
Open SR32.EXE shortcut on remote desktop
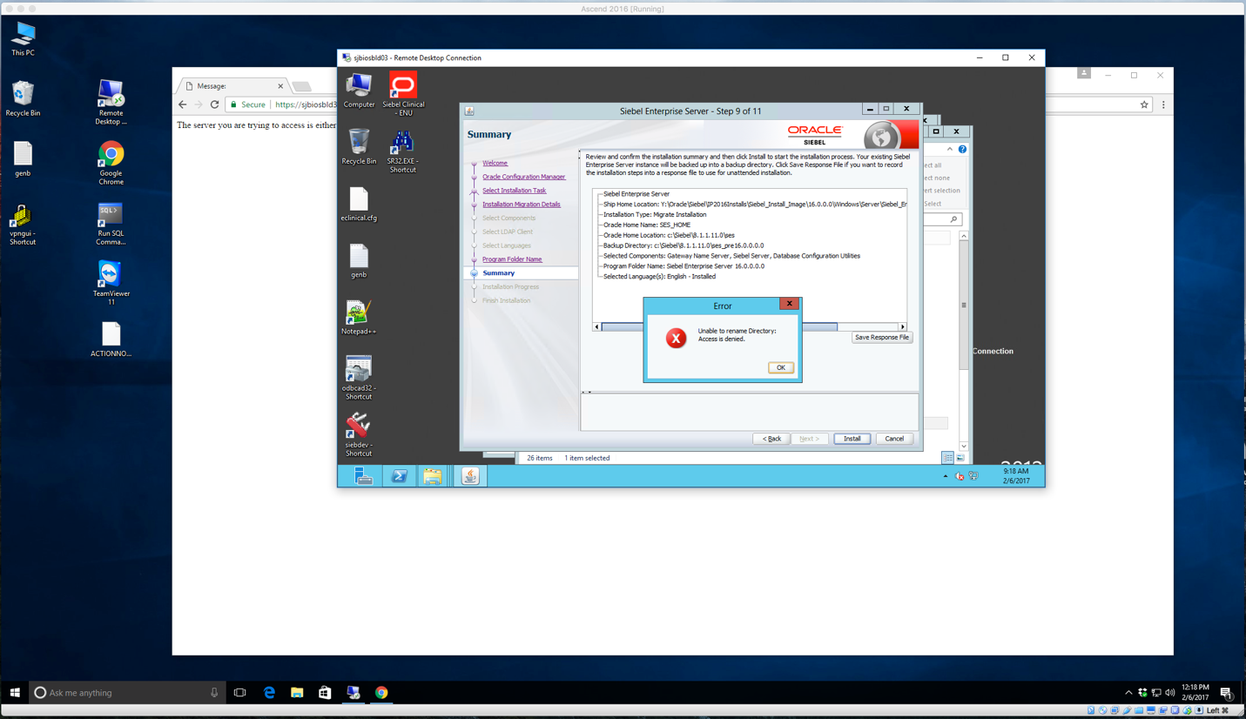coord(402,151)
